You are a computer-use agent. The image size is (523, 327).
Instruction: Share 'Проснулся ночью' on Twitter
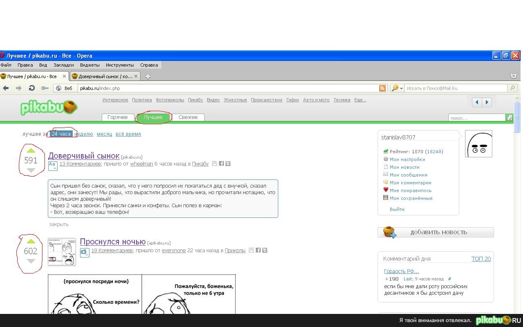(265, 250)
